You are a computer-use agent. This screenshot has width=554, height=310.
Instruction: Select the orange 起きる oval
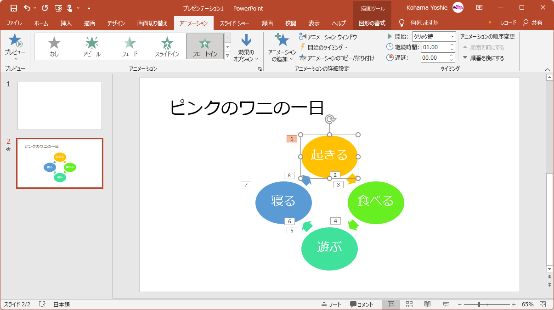pos(329,157)
